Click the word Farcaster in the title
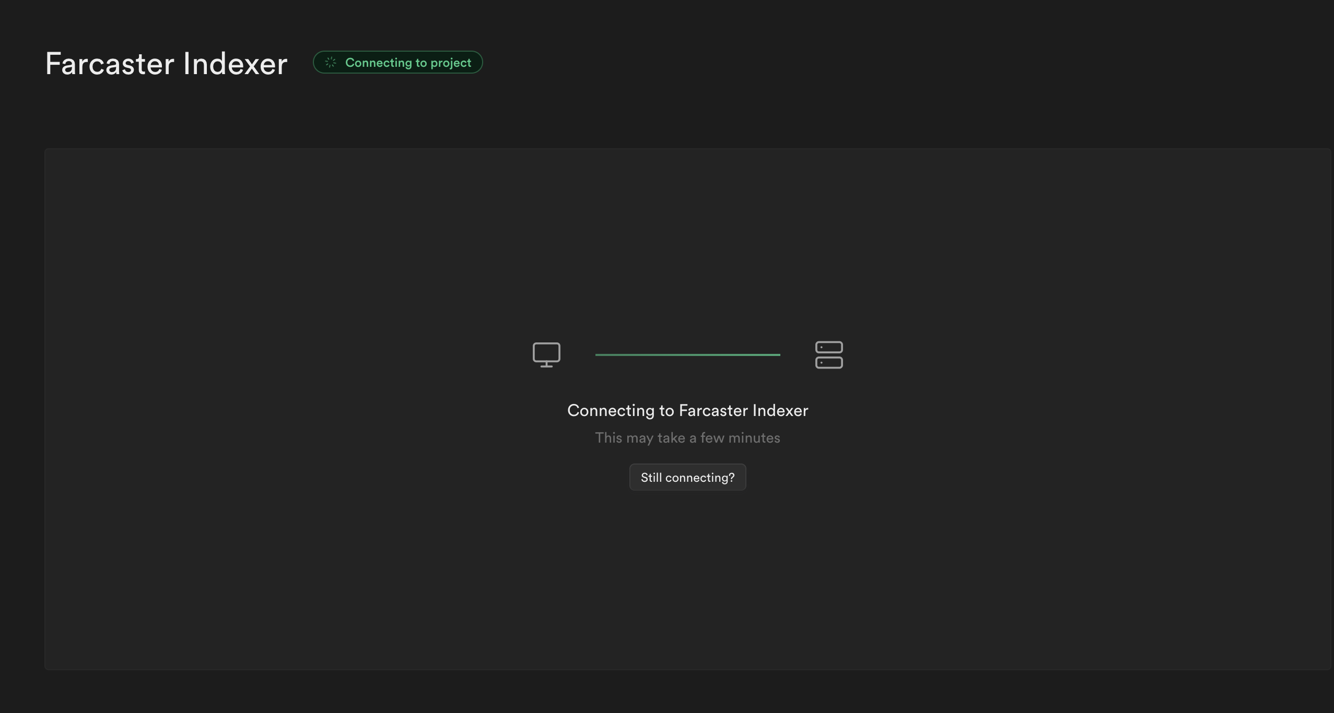 point(110,64)
